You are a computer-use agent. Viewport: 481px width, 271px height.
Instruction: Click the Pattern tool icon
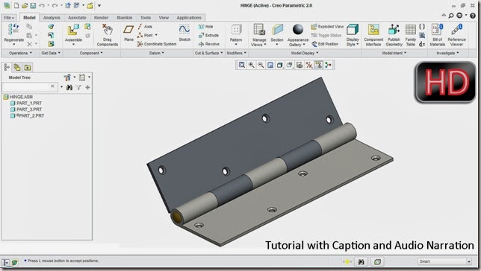point(236,30)
